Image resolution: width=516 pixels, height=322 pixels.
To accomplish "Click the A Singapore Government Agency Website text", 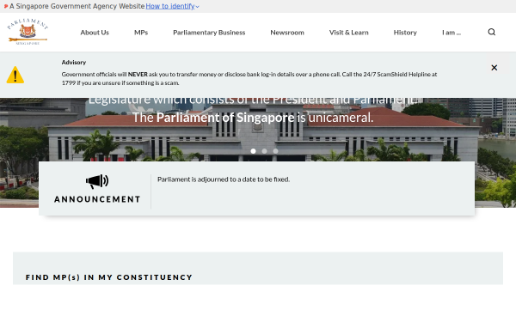I will click(x=77, y=6).
